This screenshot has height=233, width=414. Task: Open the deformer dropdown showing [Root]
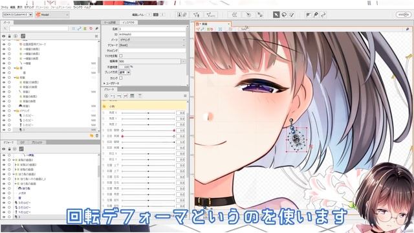[153, 45]
